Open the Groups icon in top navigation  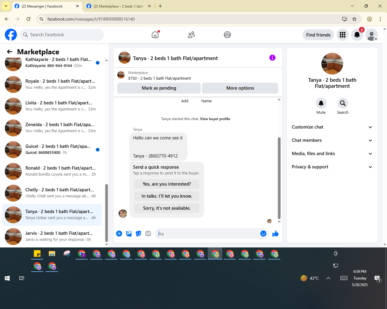227,35
